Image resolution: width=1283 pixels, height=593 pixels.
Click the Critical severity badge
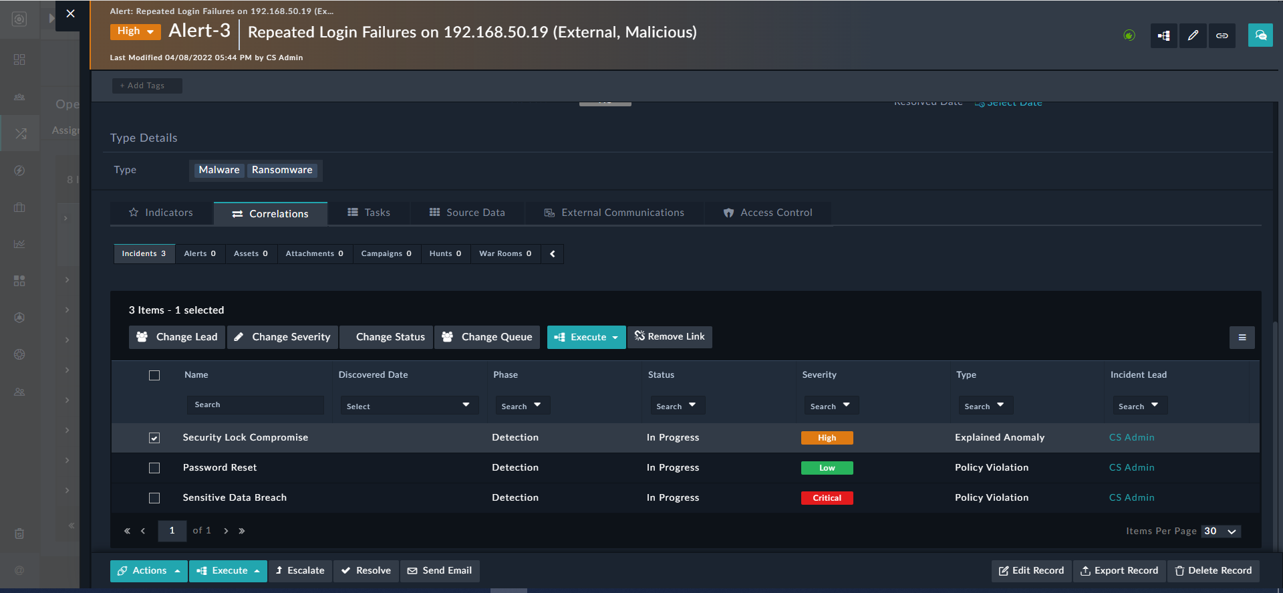point(827,498)
